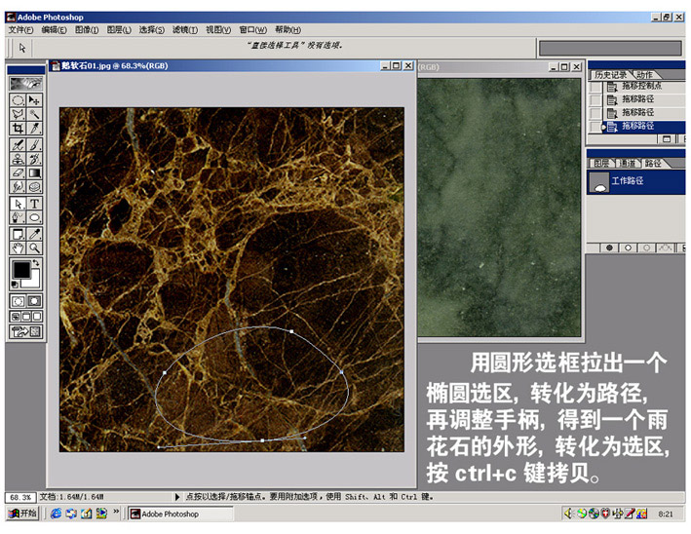
Task: Select the Crop tool
Action: [x=18, y=129]
